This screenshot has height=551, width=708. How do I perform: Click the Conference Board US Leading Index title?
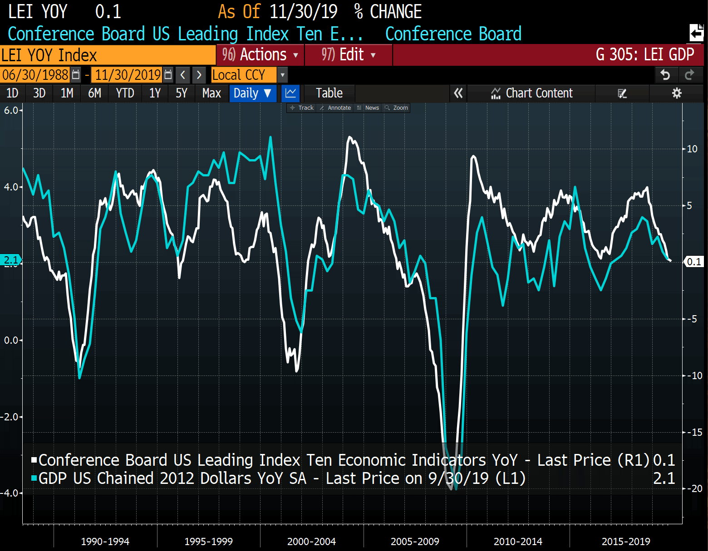pos(185,34)
